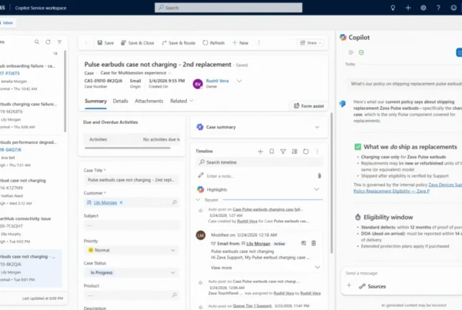Screen dimensions: 462x310
Task: Click the Form assist button
Action: tap(309, 105)
